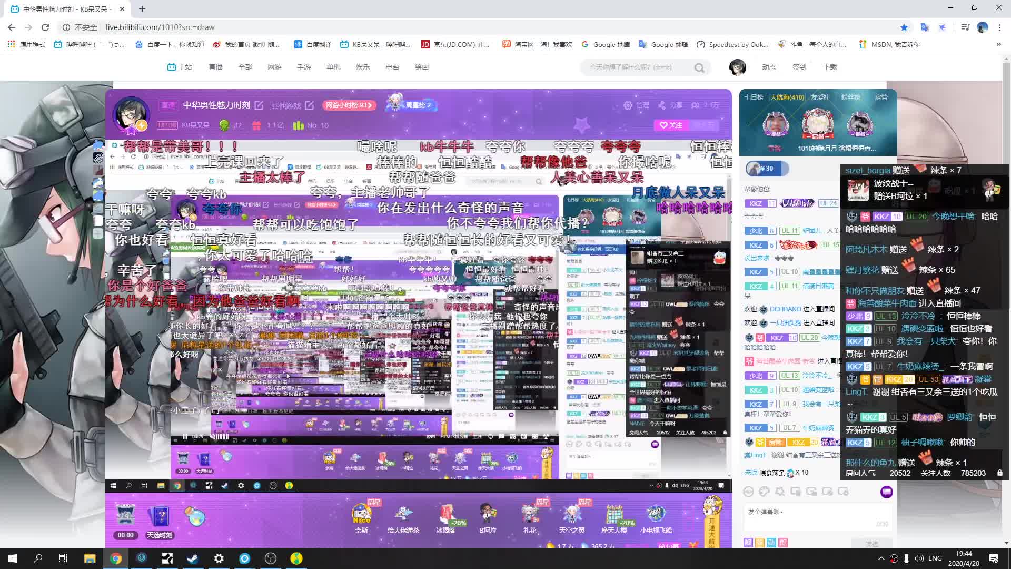
Task: Go to 主站 in site navigation
Action: pos(180,67)
